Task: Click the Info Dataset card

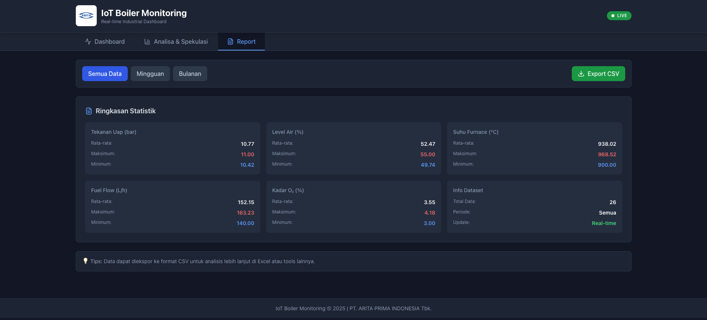Action: tap(534, 207)
